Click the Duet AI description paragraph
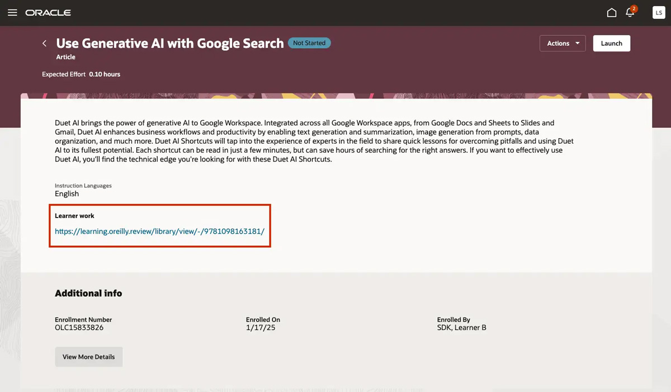The image size is (671, 392). point(314,141)
